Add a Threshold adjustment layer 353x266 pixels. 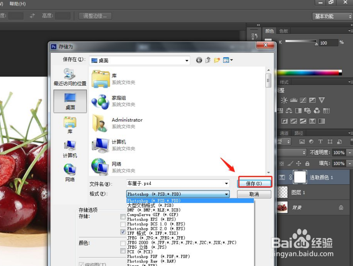pyautogui.click(x=303, y=121)
